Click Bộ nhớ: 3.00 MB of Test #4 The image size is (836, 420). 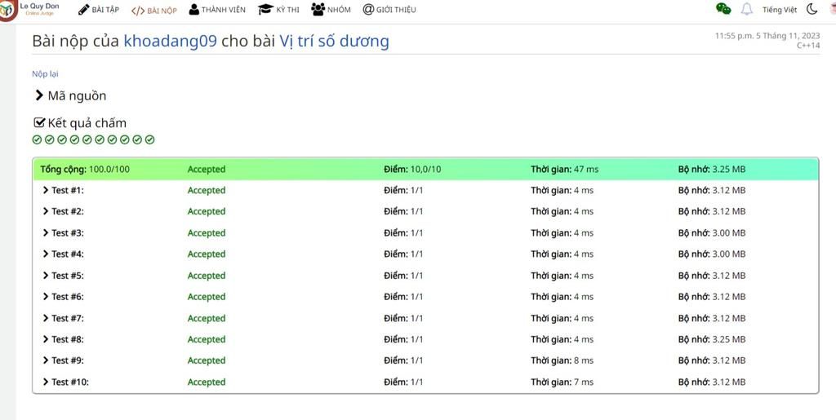coord(712,254)
